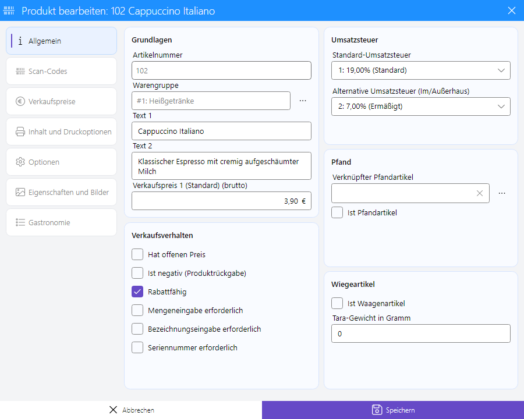This screenshot has width=524, height=419.
Task: Enable the Ist Waagenartikel checkbox
Action: tap(337, 303)
